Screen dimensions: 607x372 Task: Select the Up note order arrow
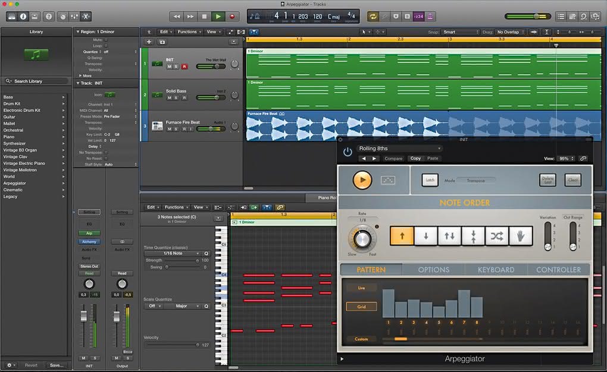402,236
